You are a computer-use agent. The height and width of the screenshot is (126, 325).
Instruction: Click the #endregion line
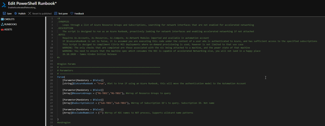point(64,123)
